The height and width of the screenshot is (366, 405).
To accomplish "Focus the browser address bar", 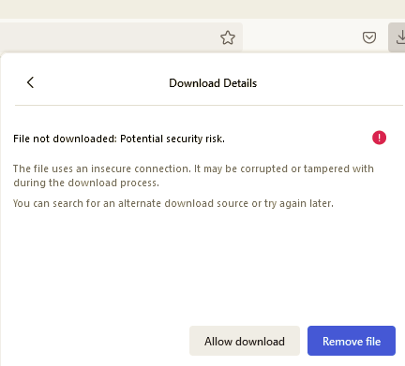I will click(x=106, y=37).
